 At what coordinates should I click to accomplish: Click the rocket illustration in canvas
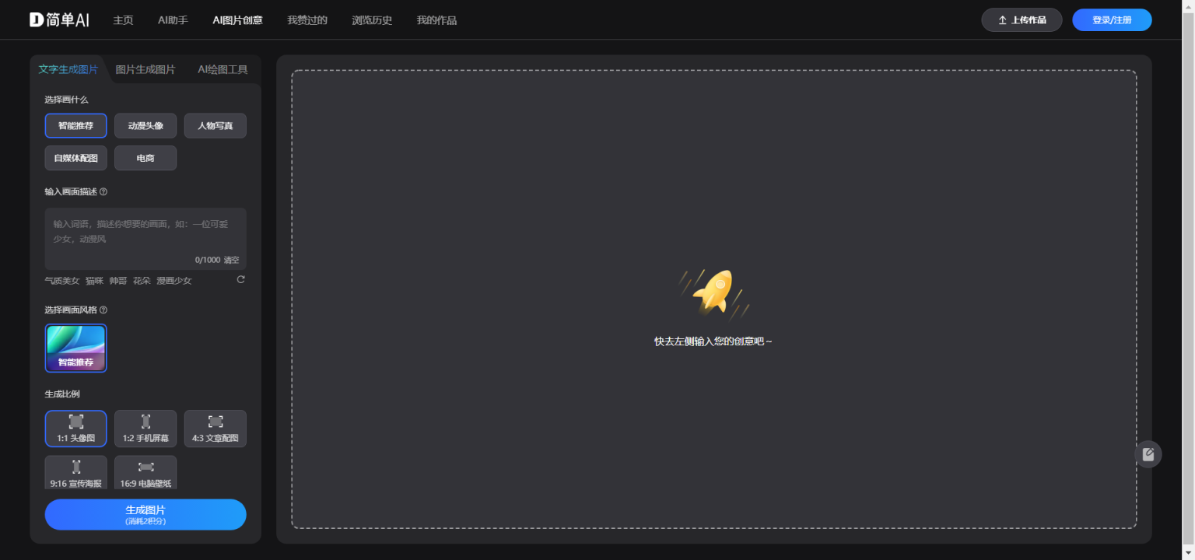point(713,293)
